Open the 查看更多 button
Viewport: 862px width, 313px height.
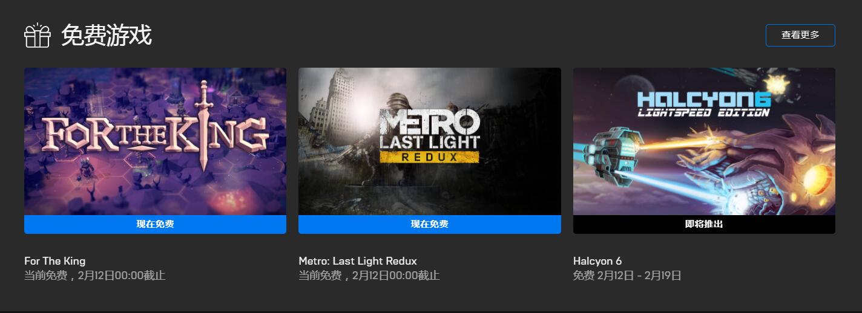(800, 35)
